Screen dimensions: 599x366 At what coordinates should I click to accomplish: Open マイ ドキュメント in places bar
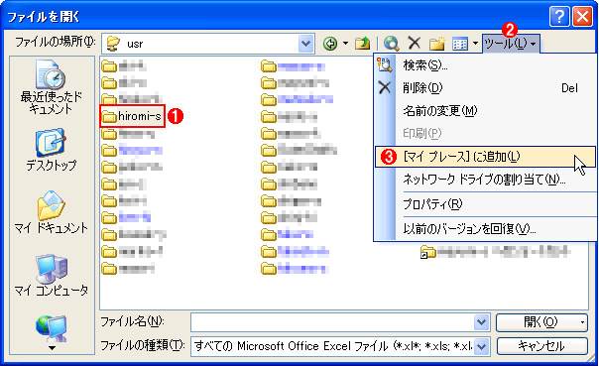pyautogui.click(x=52, y=212)
